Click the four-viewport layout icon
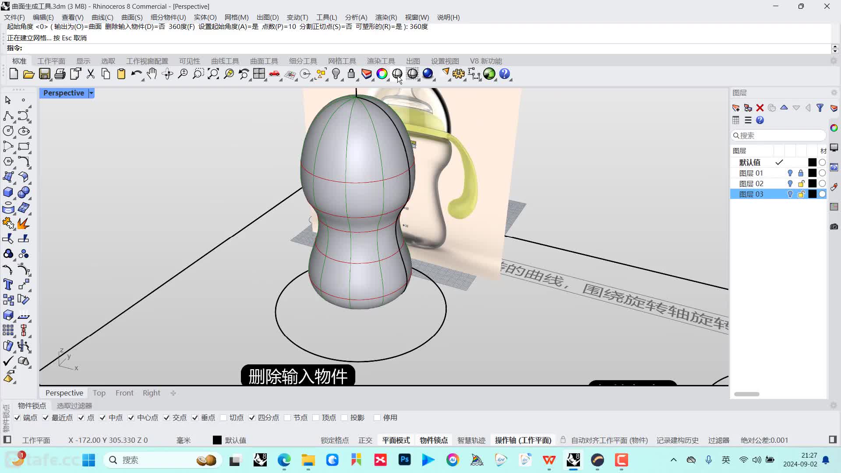This screenshot has width=841, height=473. point(259,74)
